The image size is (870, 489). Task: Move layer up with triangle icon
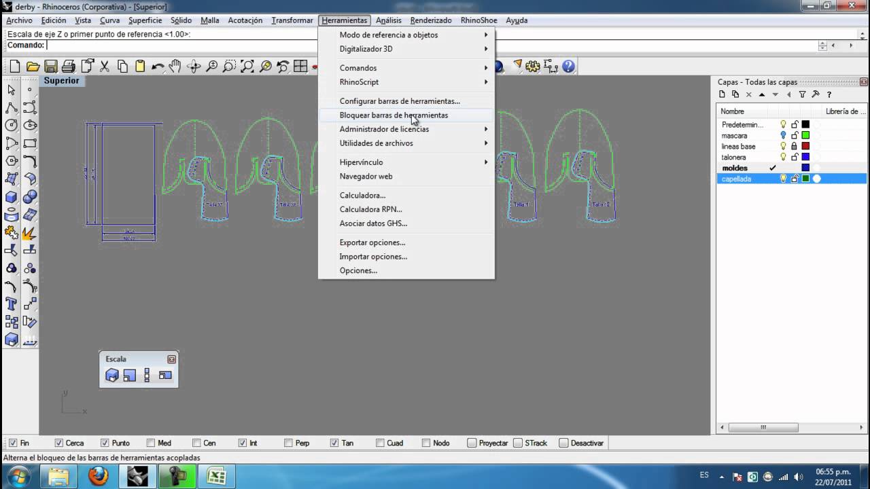click(x=762, y=94)
